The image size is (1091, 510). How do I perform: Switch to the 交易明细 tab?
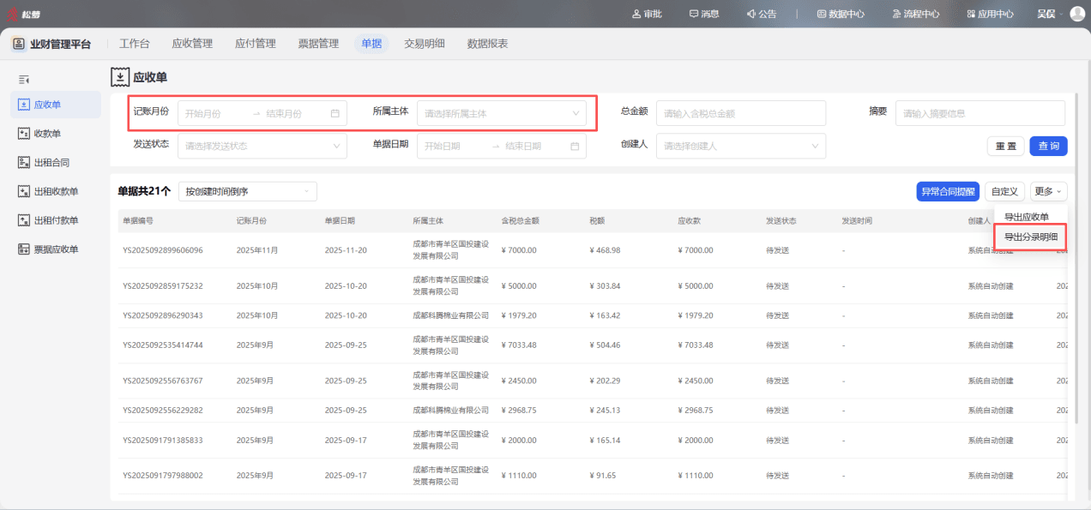tap(425, 44)
